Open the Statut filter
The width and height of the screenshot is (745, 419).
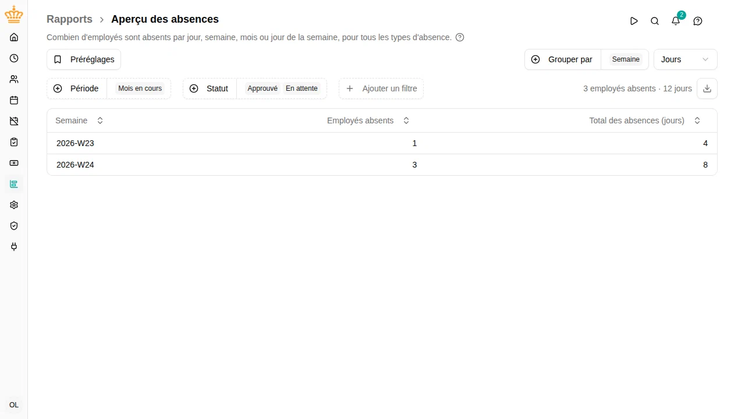point(210,88)
